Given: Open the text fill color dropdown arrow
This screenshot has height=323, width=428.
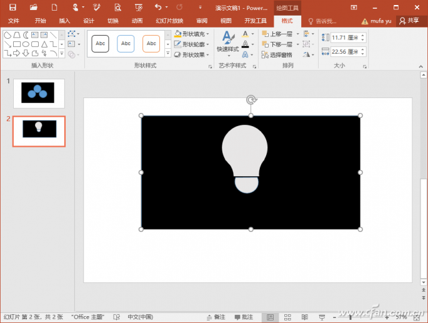Looking at the screenshot, I should (x=253, y=34).
